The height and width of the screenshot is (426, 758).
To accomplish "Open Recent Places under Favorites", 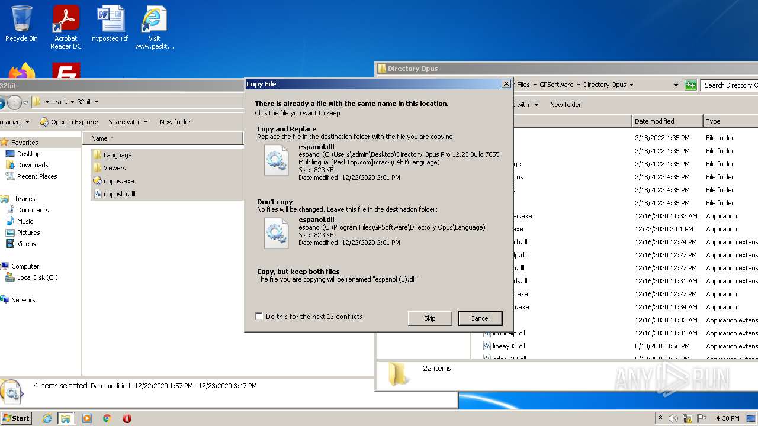I will coord(37,176).
